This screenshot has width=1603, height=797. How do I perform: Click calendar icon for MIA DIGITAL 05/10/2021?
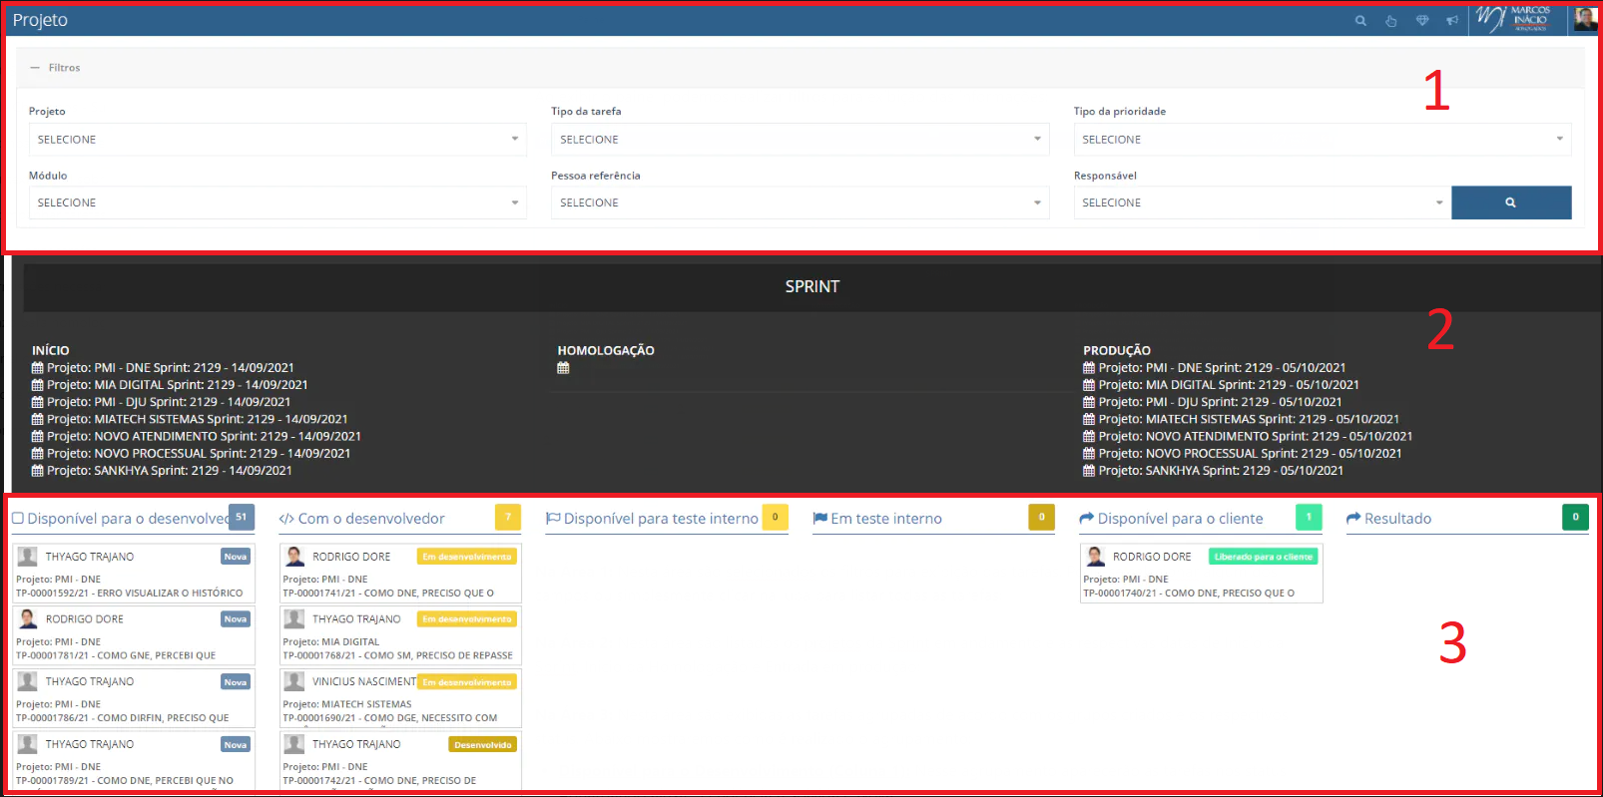[x=1089, y=385]
